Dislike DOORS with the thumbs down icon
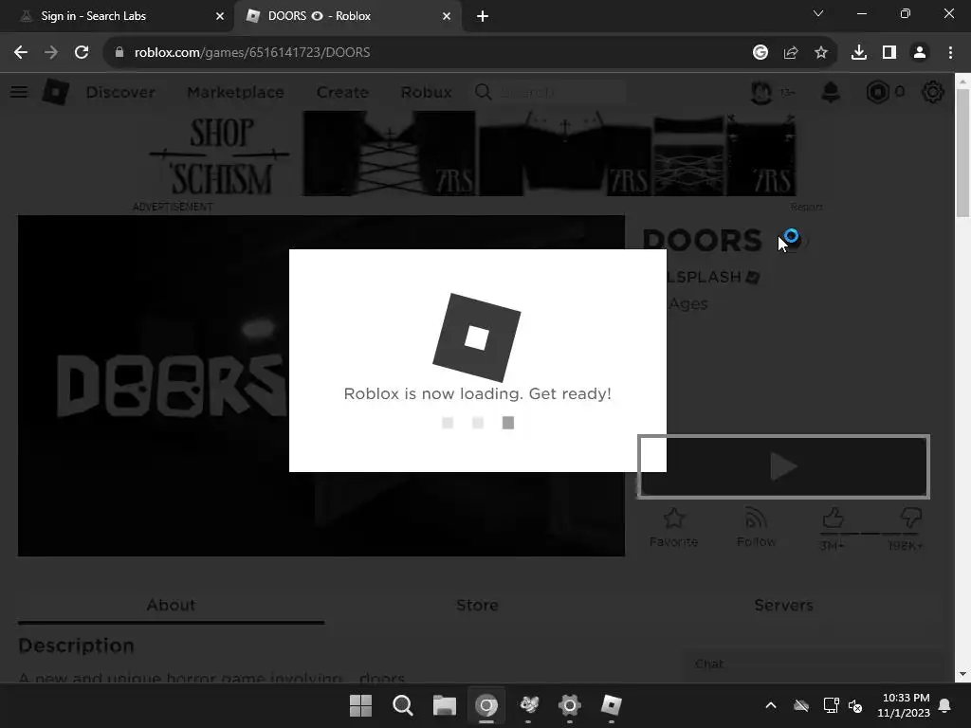Image resolution: width=971 pixels, height=728 pixels. click(x=911, y=519)
